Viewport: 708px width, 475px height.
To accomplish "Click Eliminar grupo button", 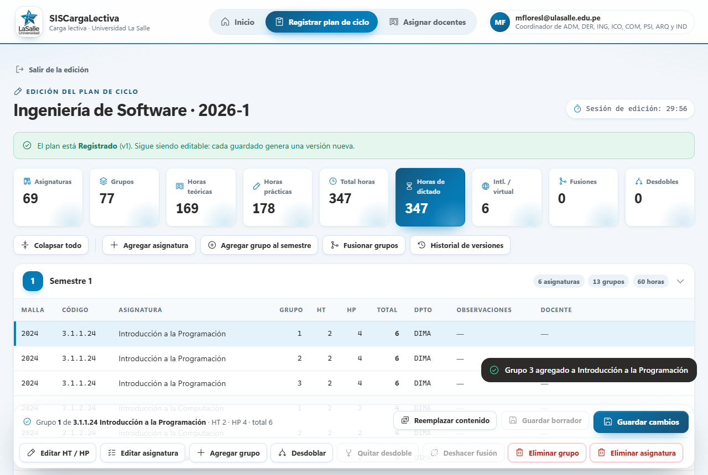I will pos(546,453).
